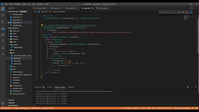
Task: Collapse the WEB_GSIGN_IN project section
Action: (19, 28)
